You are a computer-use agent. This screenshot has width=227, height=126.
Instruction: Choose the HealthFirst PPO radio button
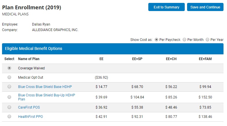9,117
